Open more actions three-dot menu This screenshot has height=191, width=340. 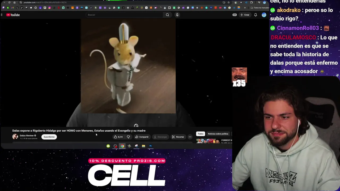[x=190, y=137]
